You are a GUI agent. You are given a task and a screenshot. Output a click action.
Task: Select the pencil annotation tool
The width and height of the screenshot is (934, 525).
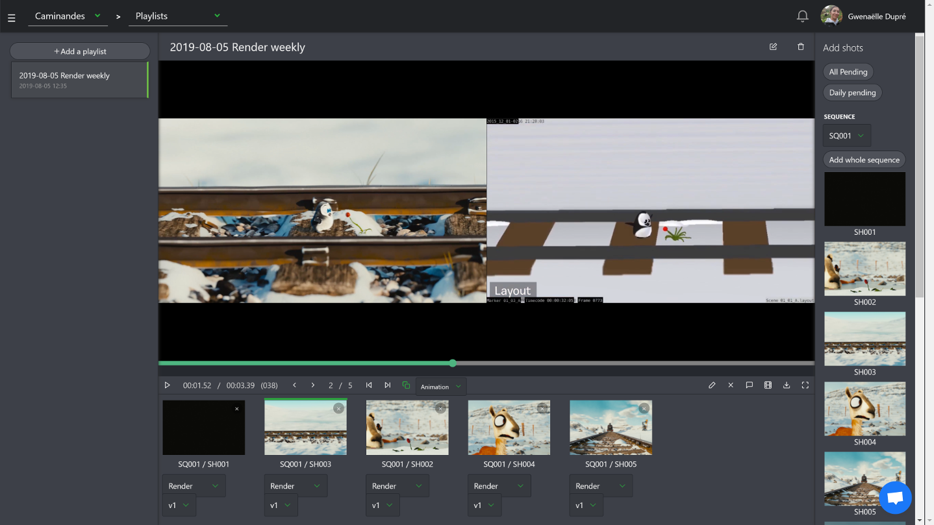[712, 385]
